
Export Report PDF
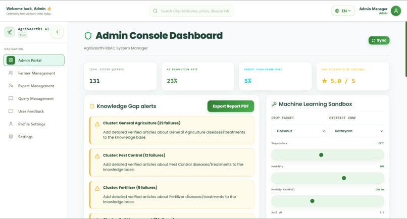click(230, 106)
